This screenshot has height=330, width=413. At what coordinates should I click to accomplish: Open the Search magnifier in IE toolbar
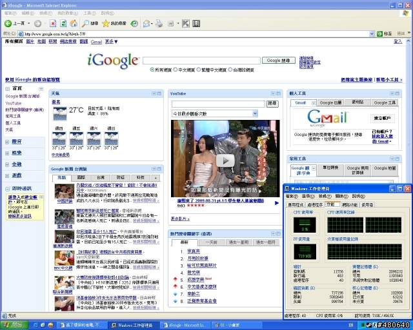[85, 24]
